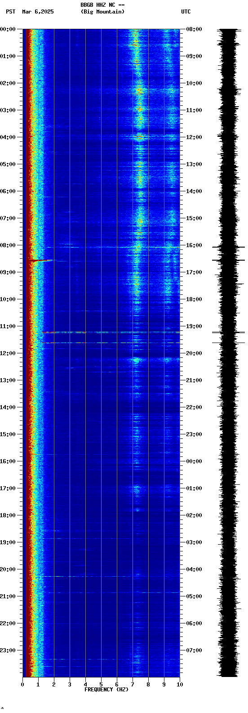This screenshot has width=248, height=713.
Task: Select the "10:00" PST axis label
Action: (8, 299)
